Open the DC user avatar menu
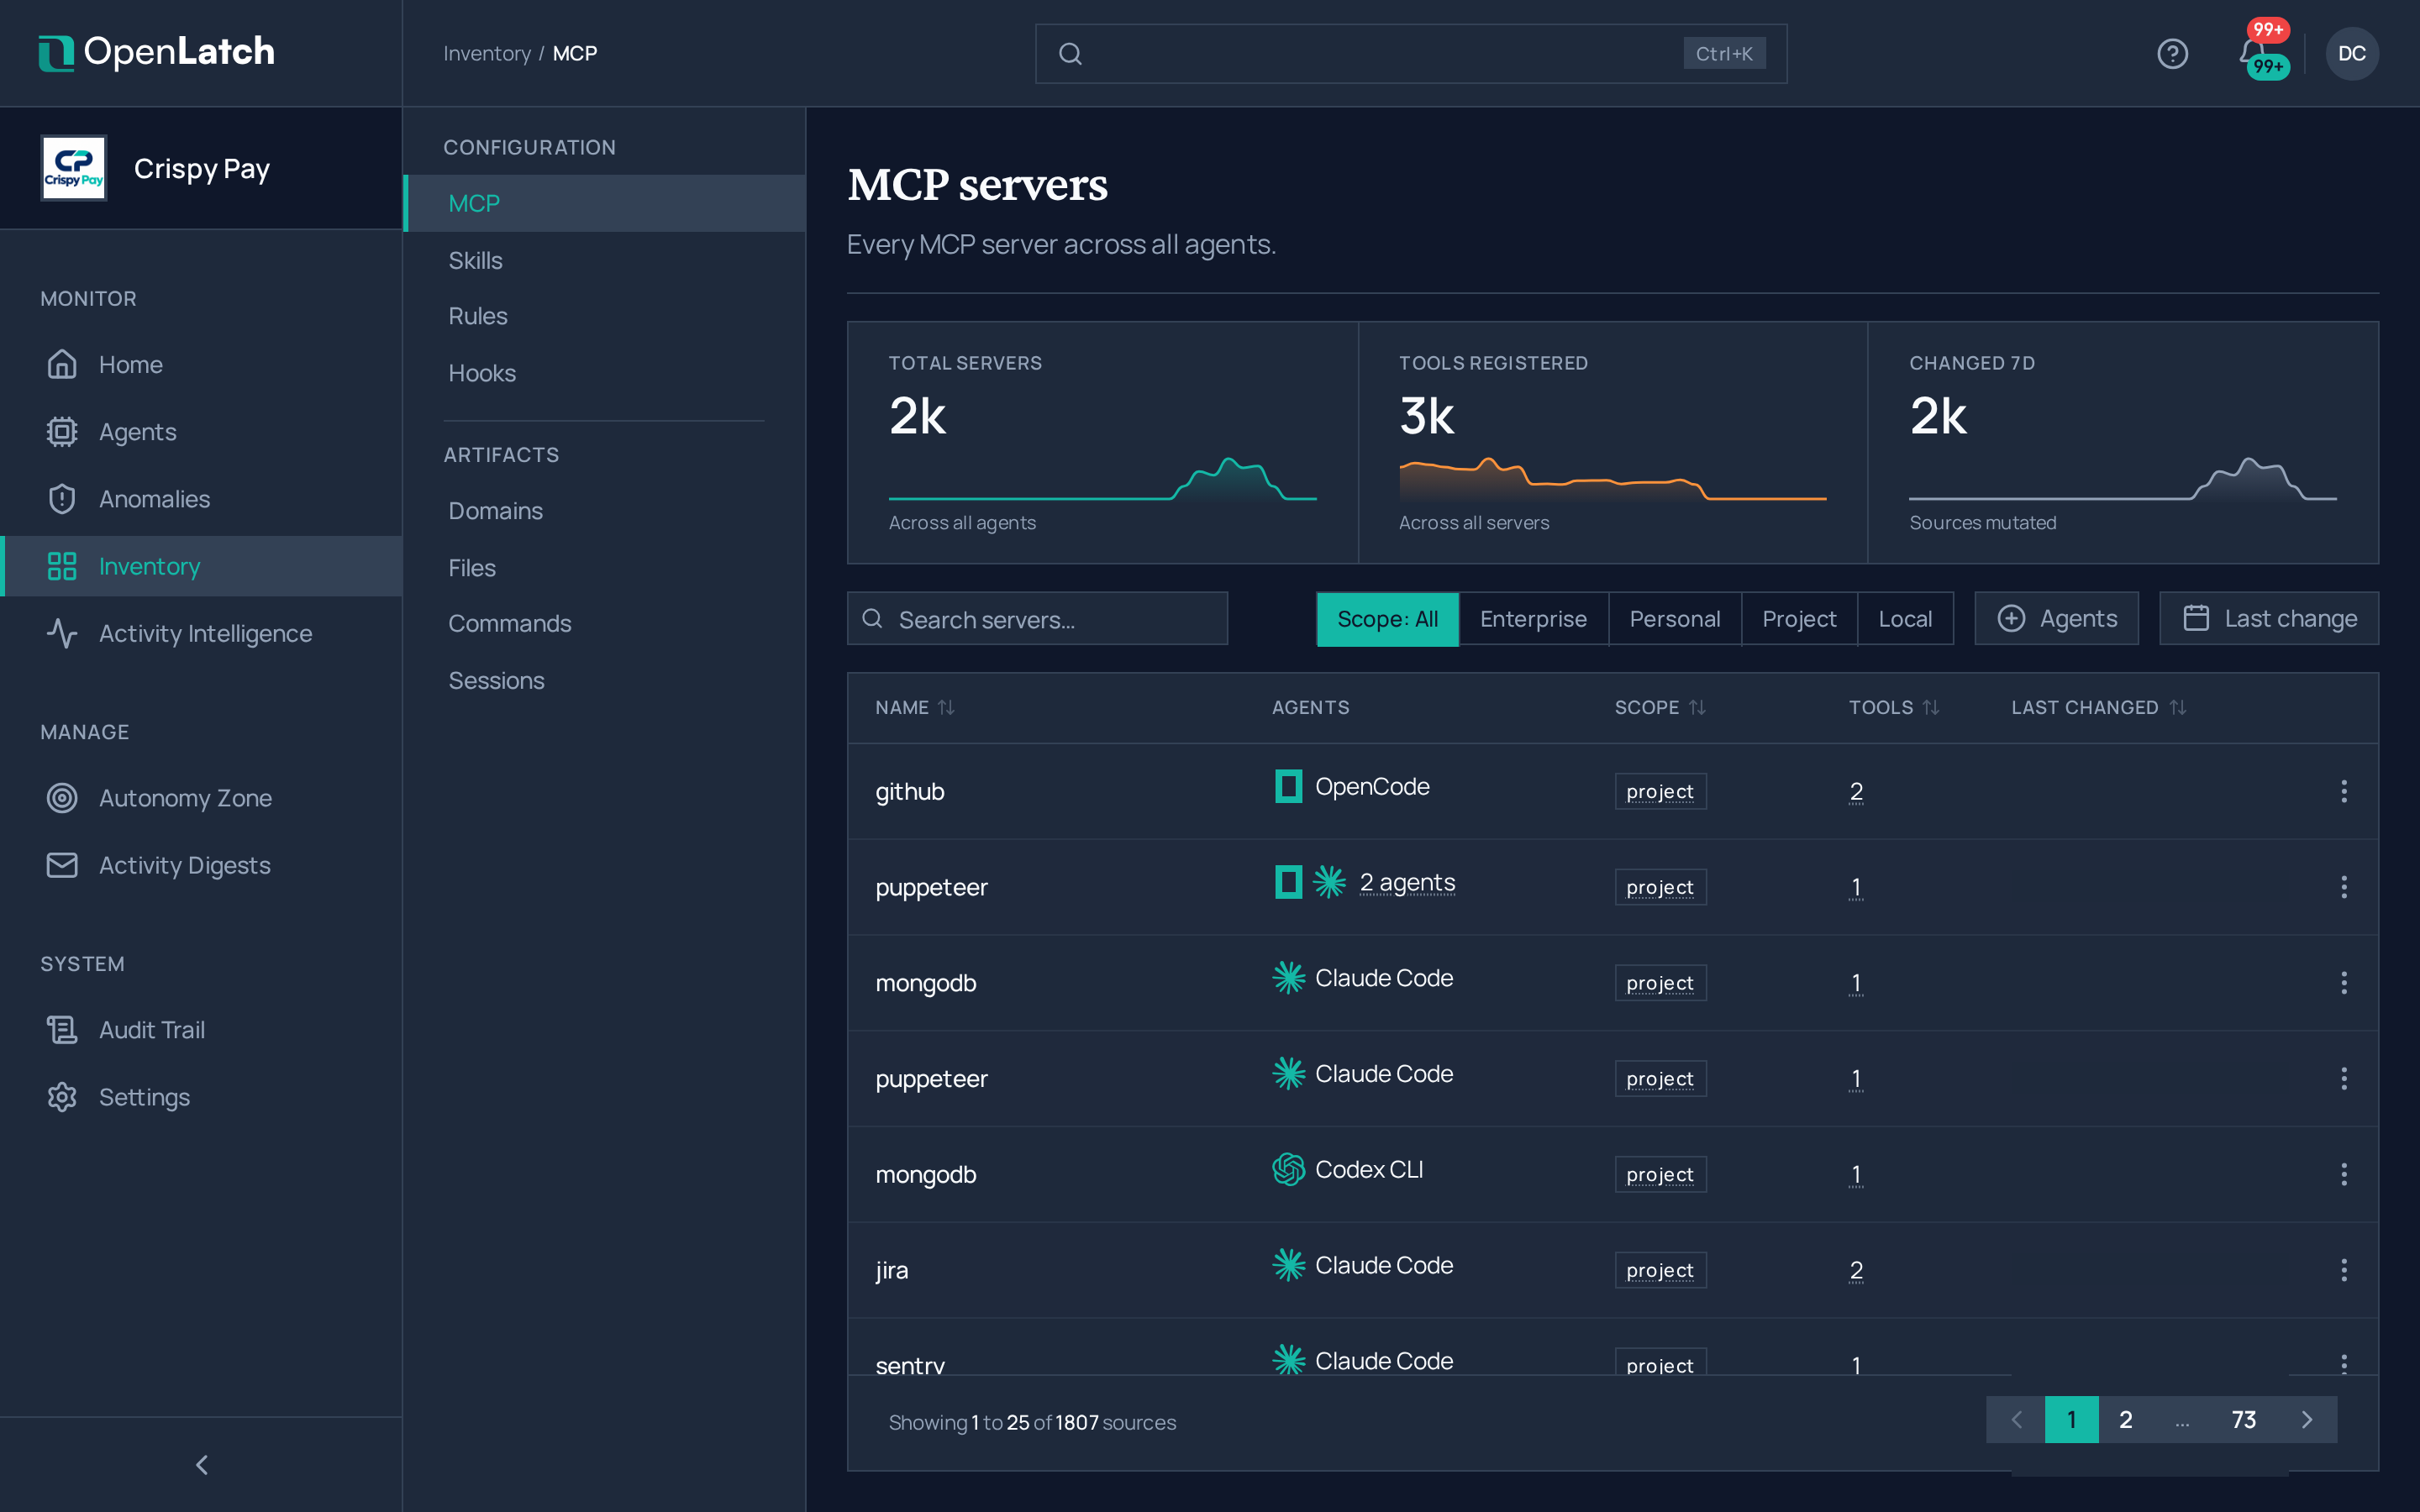Image resolution: width=2420 pixels, height=1512 pixels. click(x=2351, y=53)
